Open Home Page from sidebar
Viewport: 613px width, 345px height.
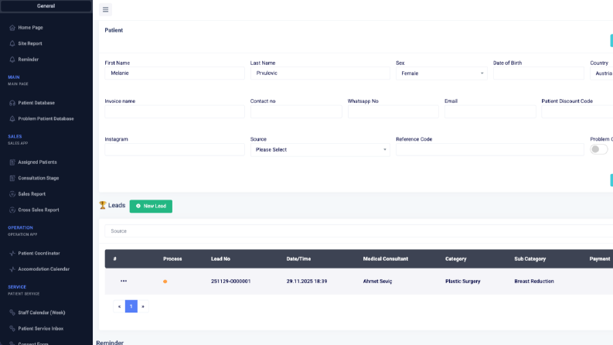(30, 27)
